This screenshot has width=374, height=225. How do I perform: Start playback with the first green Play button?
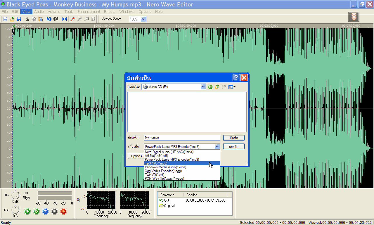(27, 211)
